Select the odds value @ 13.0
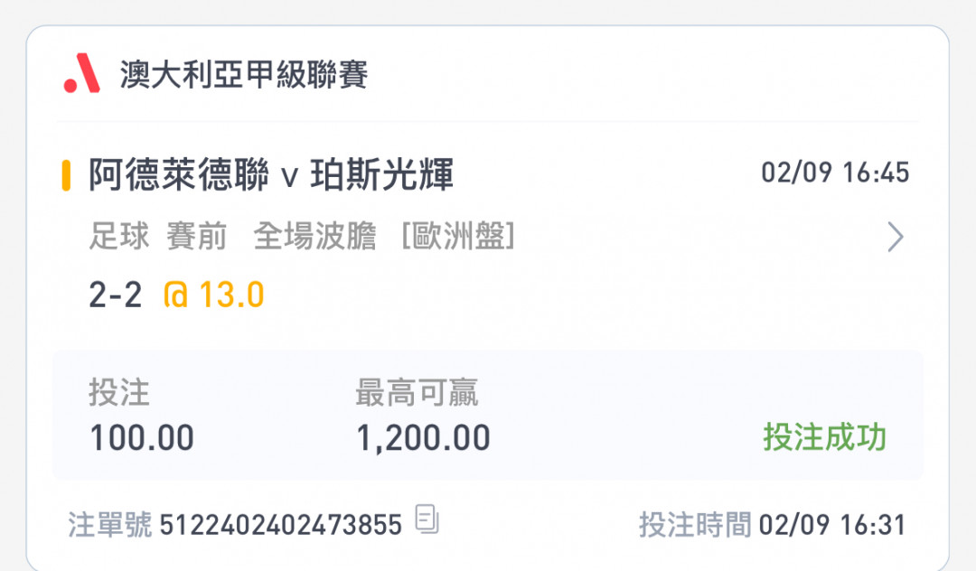Screen dimensions: 976x571 [213, 295]
